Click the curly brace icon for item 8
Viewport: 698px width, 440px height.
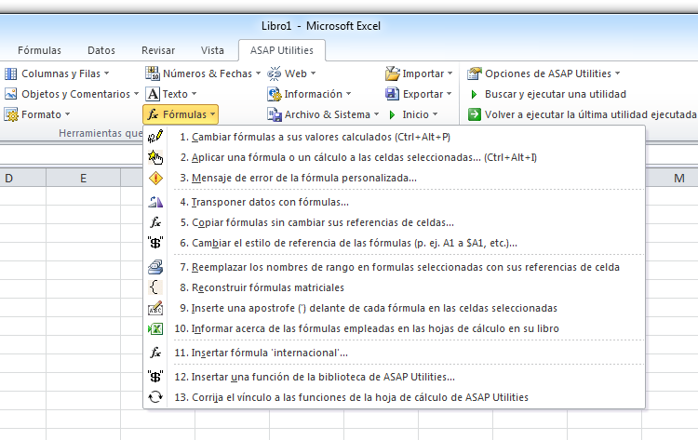[155, 287]
